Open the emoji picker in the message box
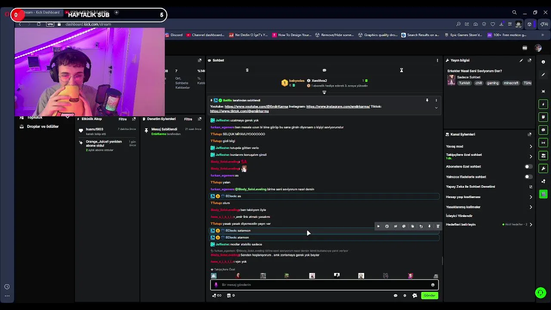 coord(433,285)
